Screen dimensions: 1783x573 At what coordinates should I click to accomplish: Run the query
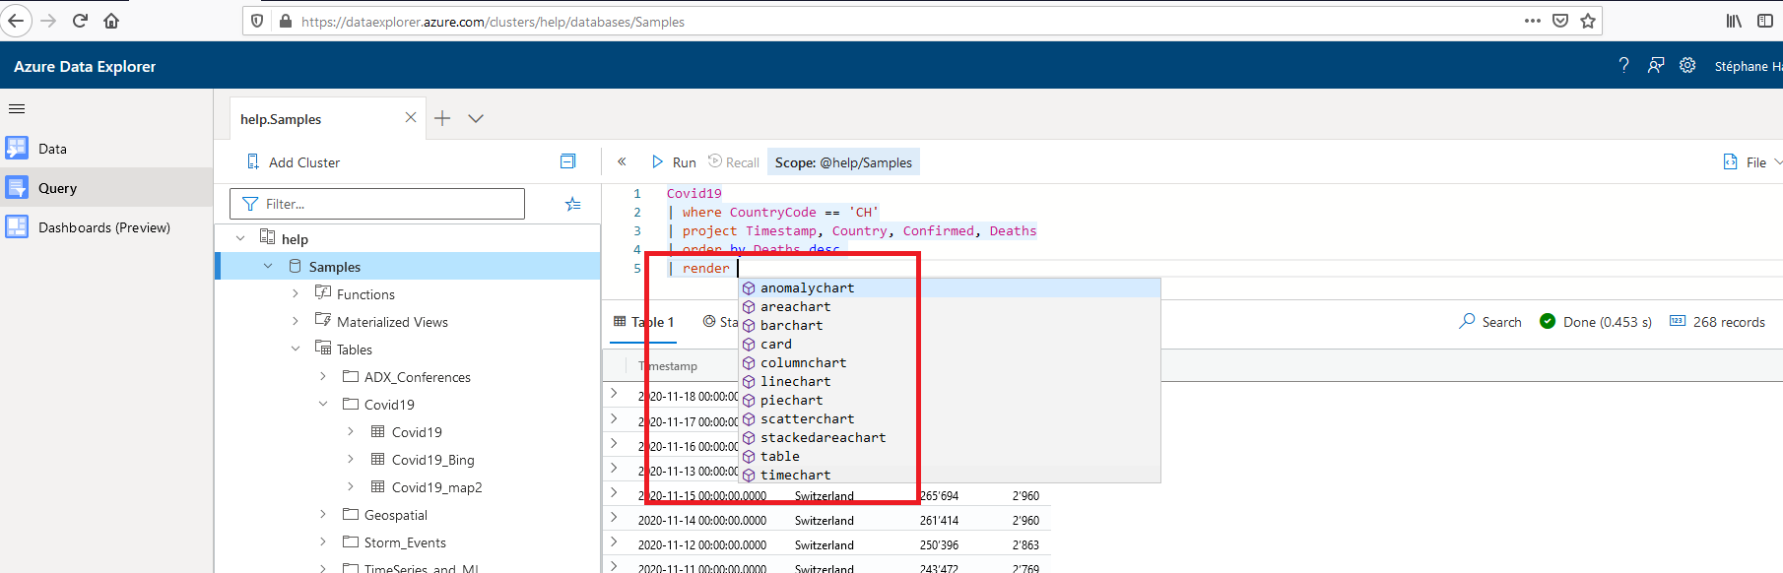[x=674, y=162]
